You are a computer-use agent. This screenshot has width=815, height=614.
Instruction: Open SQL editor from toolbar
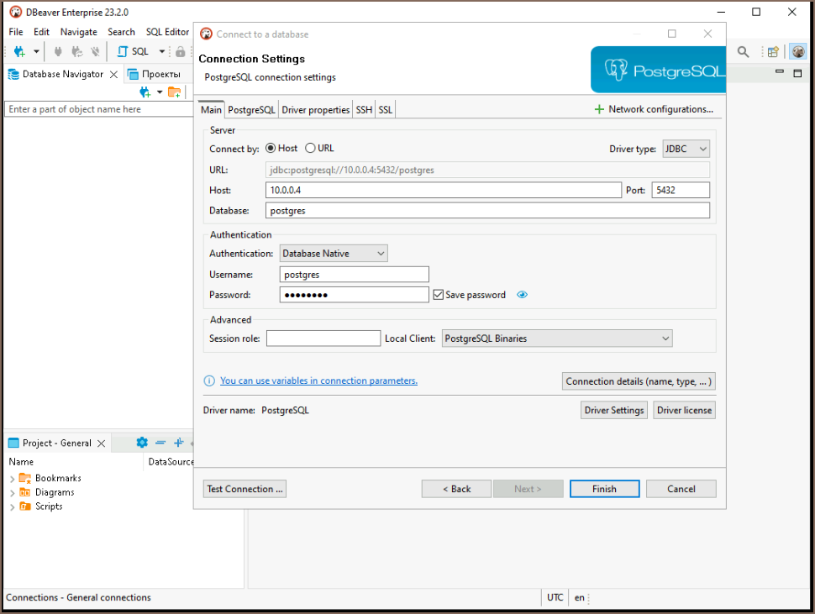133,52
